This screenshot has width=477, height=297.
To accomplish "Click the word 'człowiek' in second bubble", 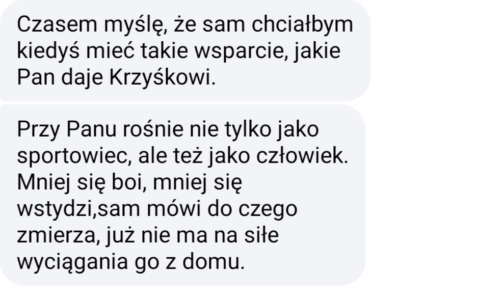I will (x=300, y=155).
